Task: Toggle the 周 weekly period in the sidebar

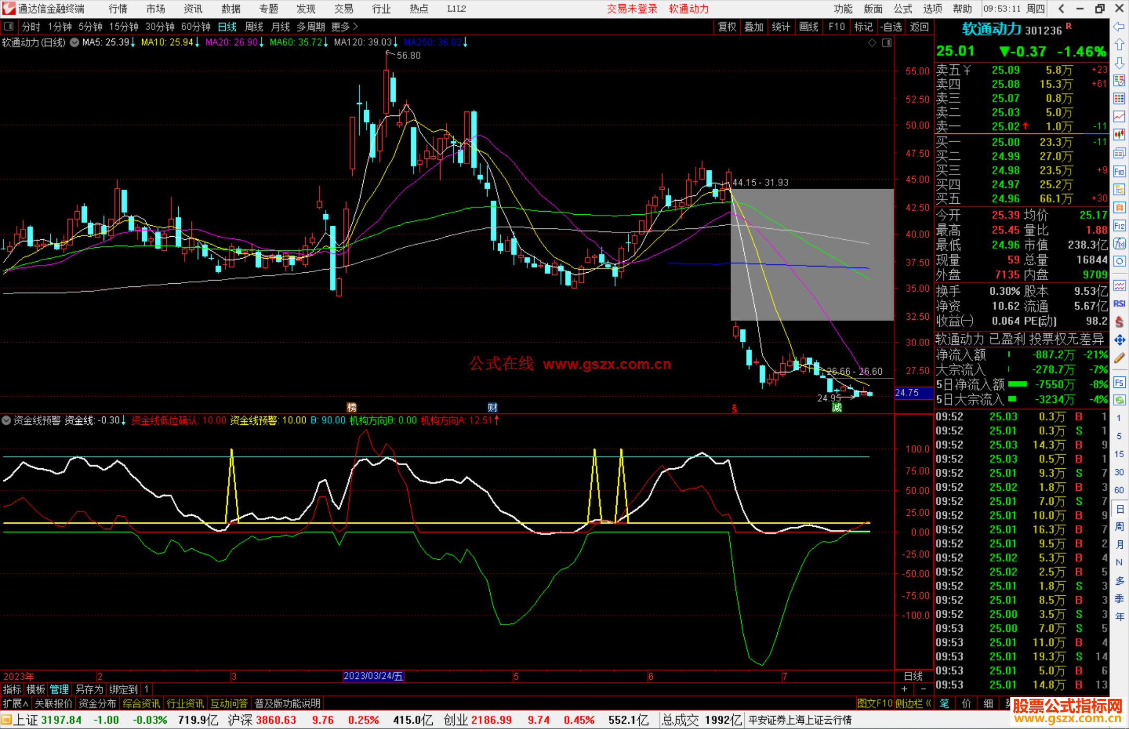Action: (1119, 526)
